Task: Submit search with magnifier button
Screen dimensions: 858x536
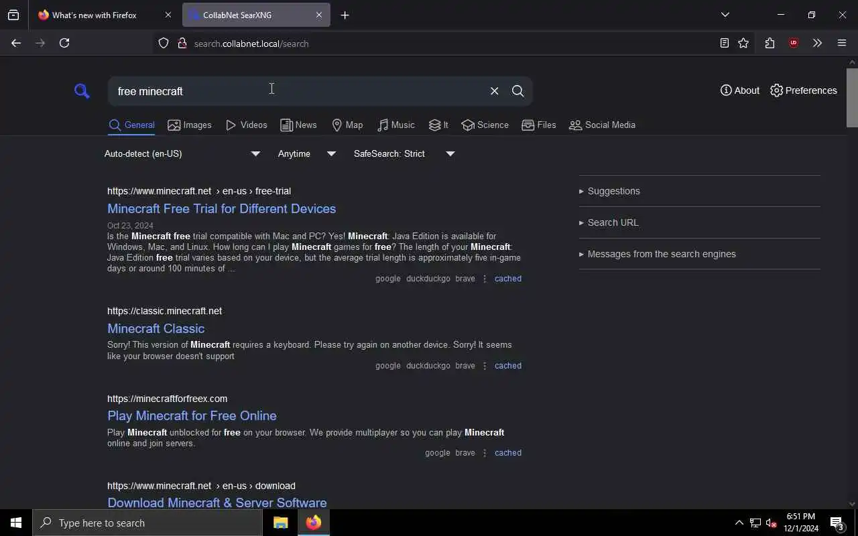Action: coord(517,91)
